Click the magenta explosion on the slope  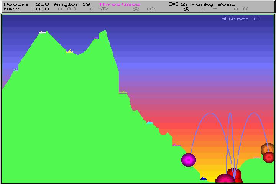[189, 160]
